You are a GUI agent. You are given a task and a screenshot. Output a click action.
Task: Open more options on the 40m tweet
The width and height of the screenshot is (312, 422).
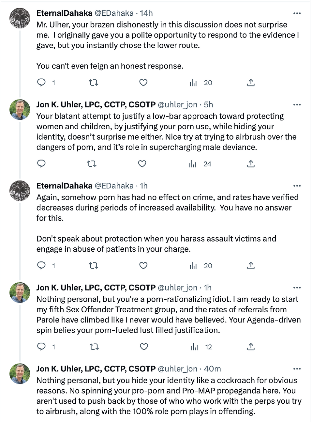pos(297,369)
